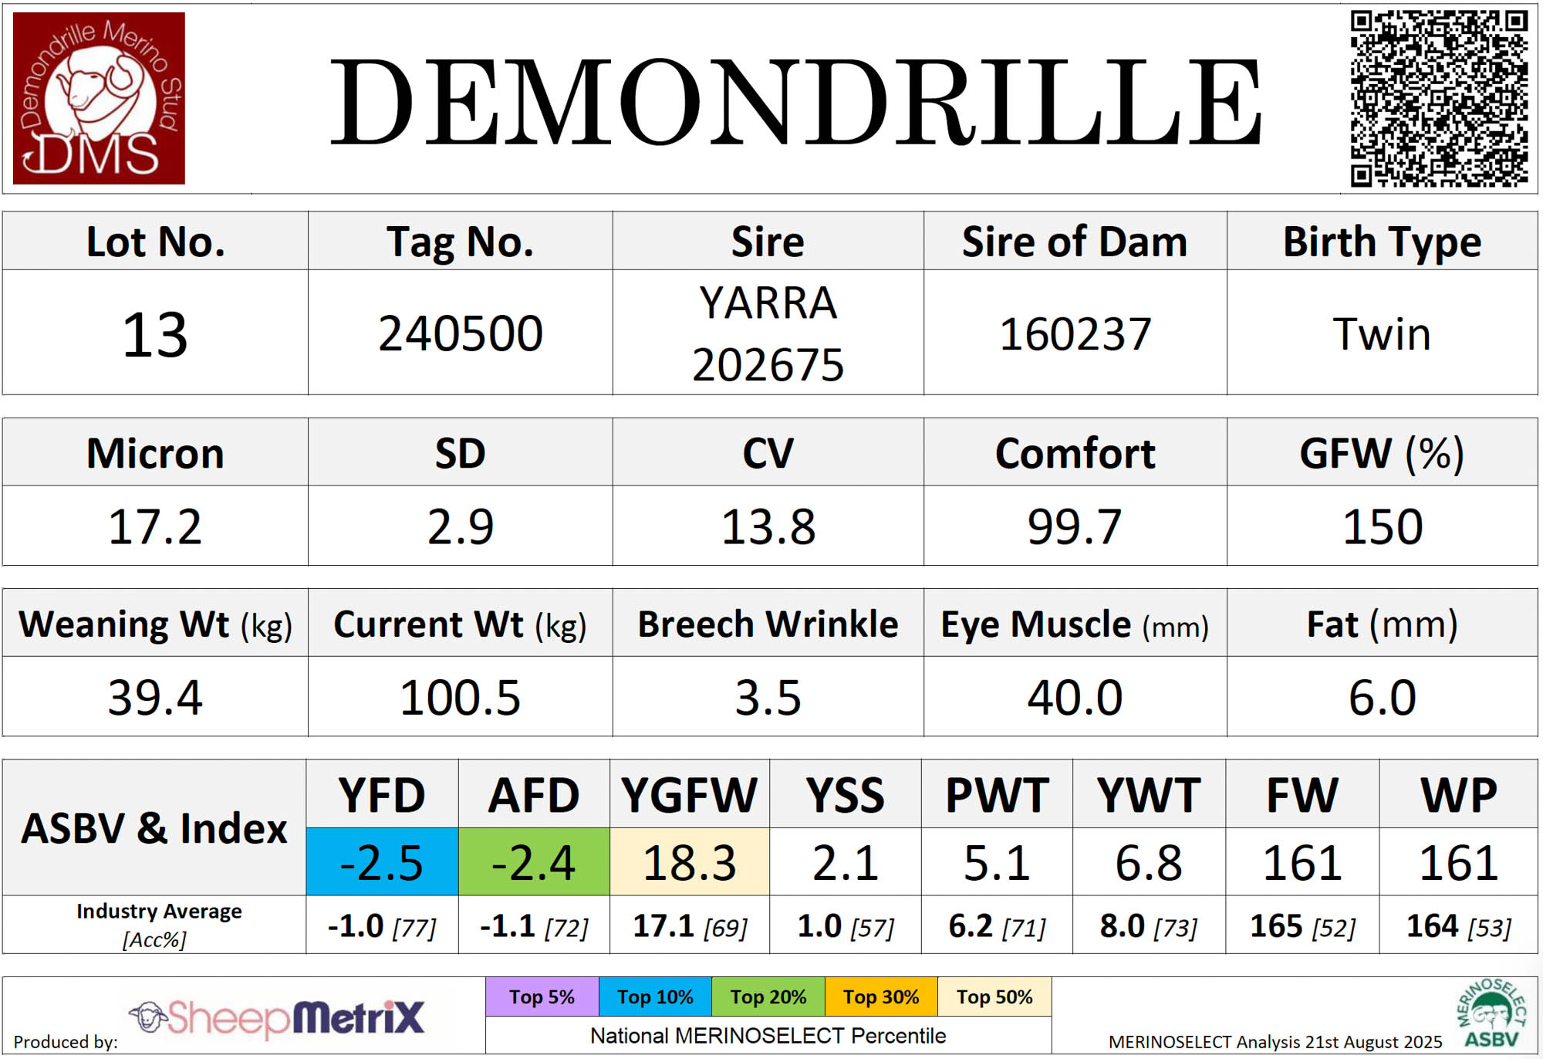
Task: Click the DEMONDRILLE title heading
Action: tap(795, 103)
